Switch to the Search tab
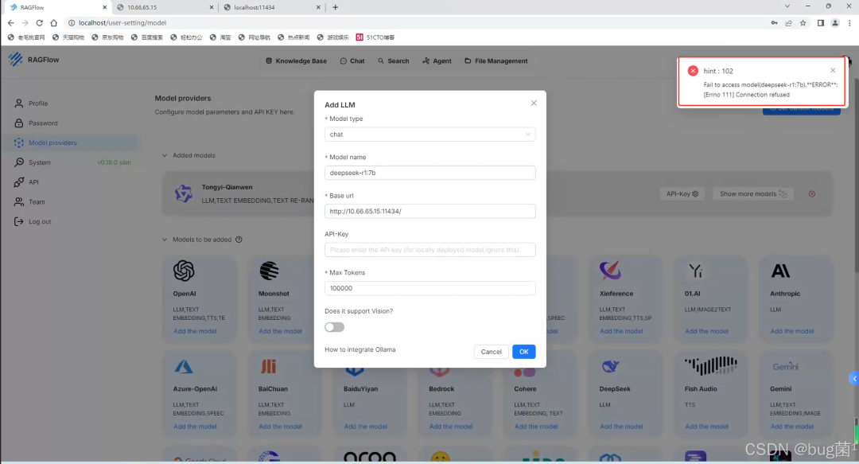This screenshot has width=859, height=464. click(394, 60)
